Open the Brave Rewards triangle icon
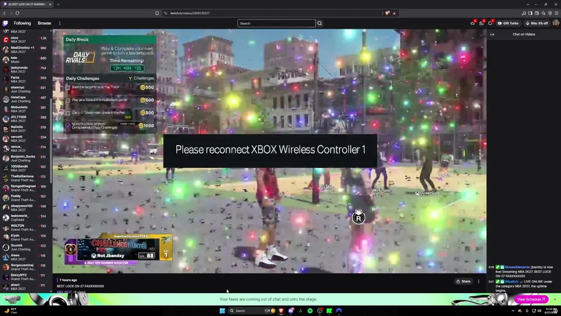Viewport: 561px width, 316px height. click(394, 13)
